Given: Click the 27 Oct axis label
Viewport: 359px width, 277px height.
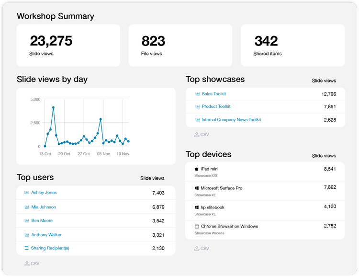Looking at the screenshot, I should click(84, 154).
